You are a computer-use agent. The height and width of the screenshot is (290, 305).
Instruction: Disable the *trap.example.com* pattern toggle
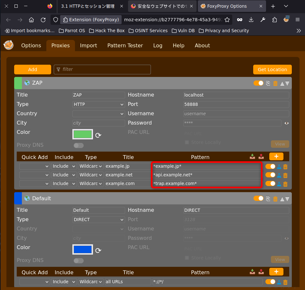click(270, 183)
